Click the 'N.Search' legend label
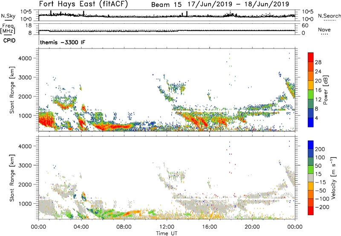Image resolution: width=341 pixels, height=236 pixels. (329, 16)
